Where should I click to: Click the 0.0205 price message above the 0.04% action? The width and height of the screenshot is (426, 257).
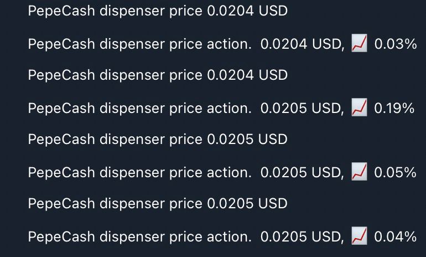158,204
